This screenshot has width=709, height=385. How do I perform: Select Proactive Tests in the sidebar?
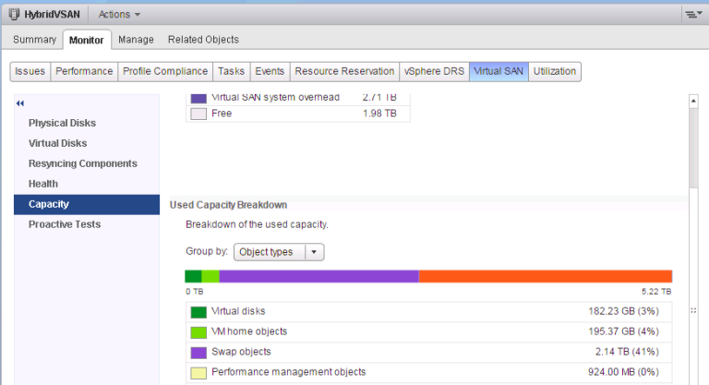[65, 224]
